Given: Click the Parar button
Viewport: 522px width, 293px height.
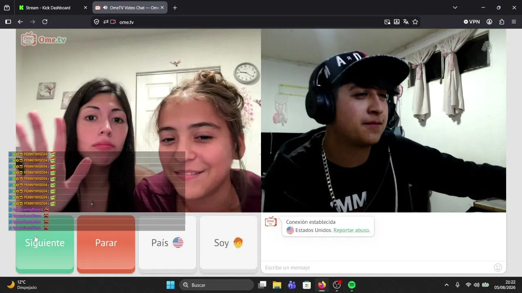Looking at the screenshot, I should coord(106,244).
